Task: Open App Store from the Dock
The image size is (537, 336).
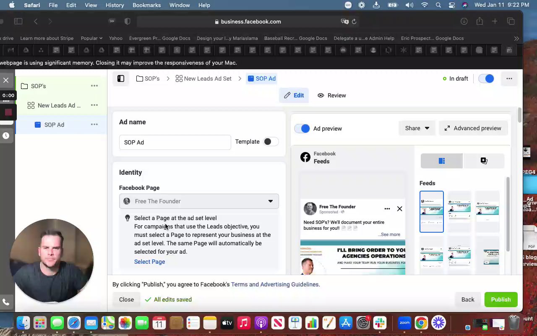Action: (x=346, y=323)
